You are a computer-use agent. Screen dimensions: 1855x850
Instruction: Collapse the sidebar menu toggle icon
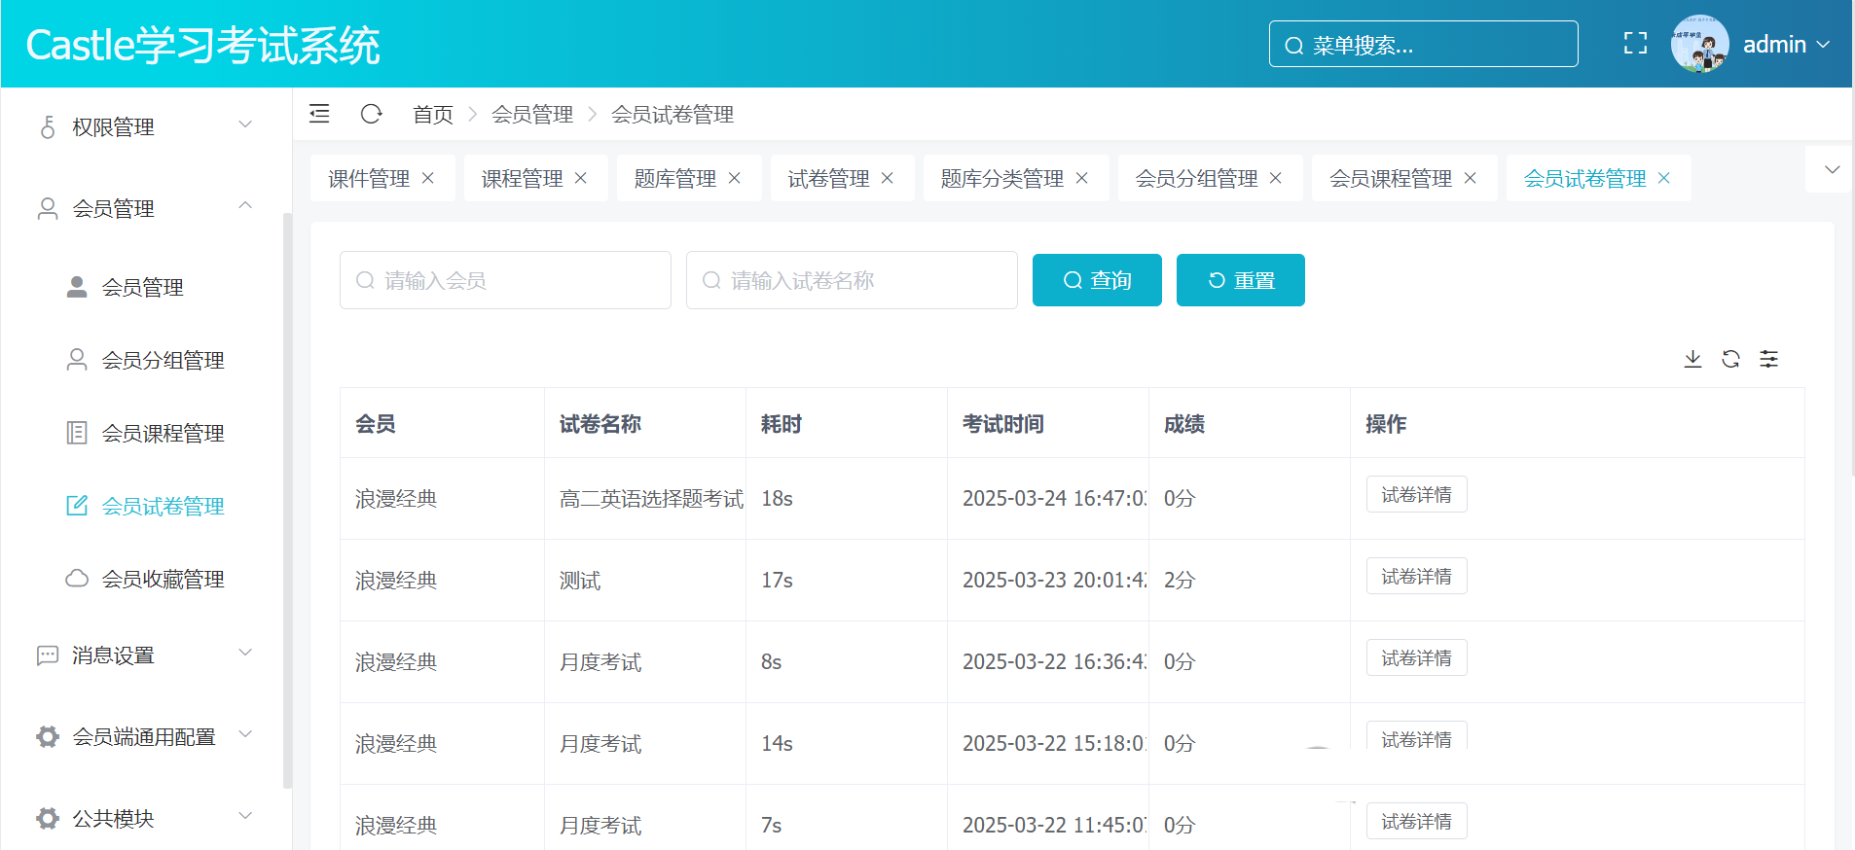pyautogui.click(x=319, y=114)
